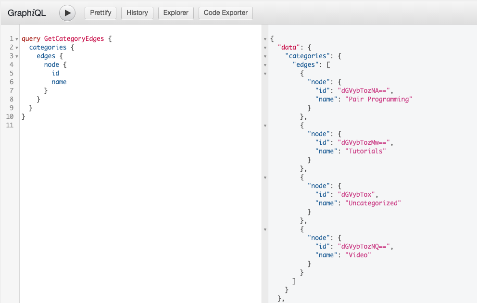Click the Prettify button
Screen dimensions: 477x303
(x=100, y=13)
